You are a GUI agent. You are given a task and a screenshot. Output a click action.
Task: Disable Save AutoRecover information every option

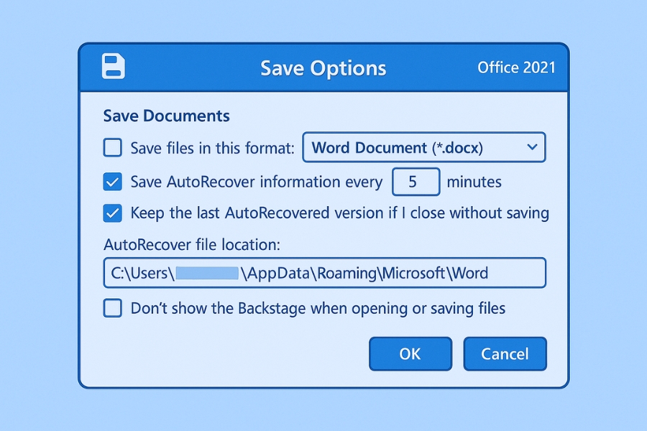tap(112, 182)
